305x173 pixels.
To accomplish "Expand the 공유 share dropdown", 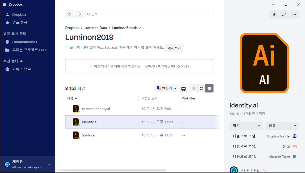I will (x=282, y=125).
